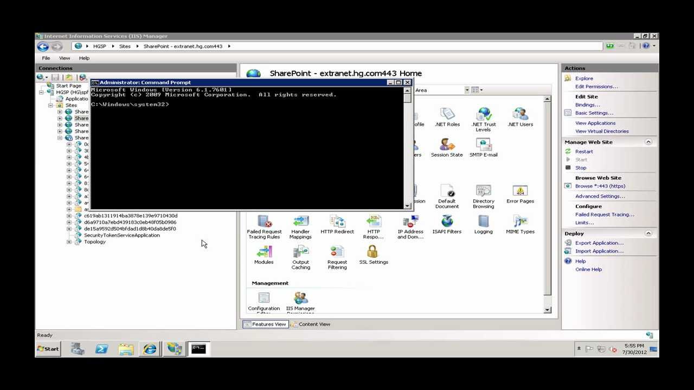Image resolution: width=694 pixels, height=390 pixels.
Task: Open the IIS Manager Permissions feature
Action: click(300, 303)
